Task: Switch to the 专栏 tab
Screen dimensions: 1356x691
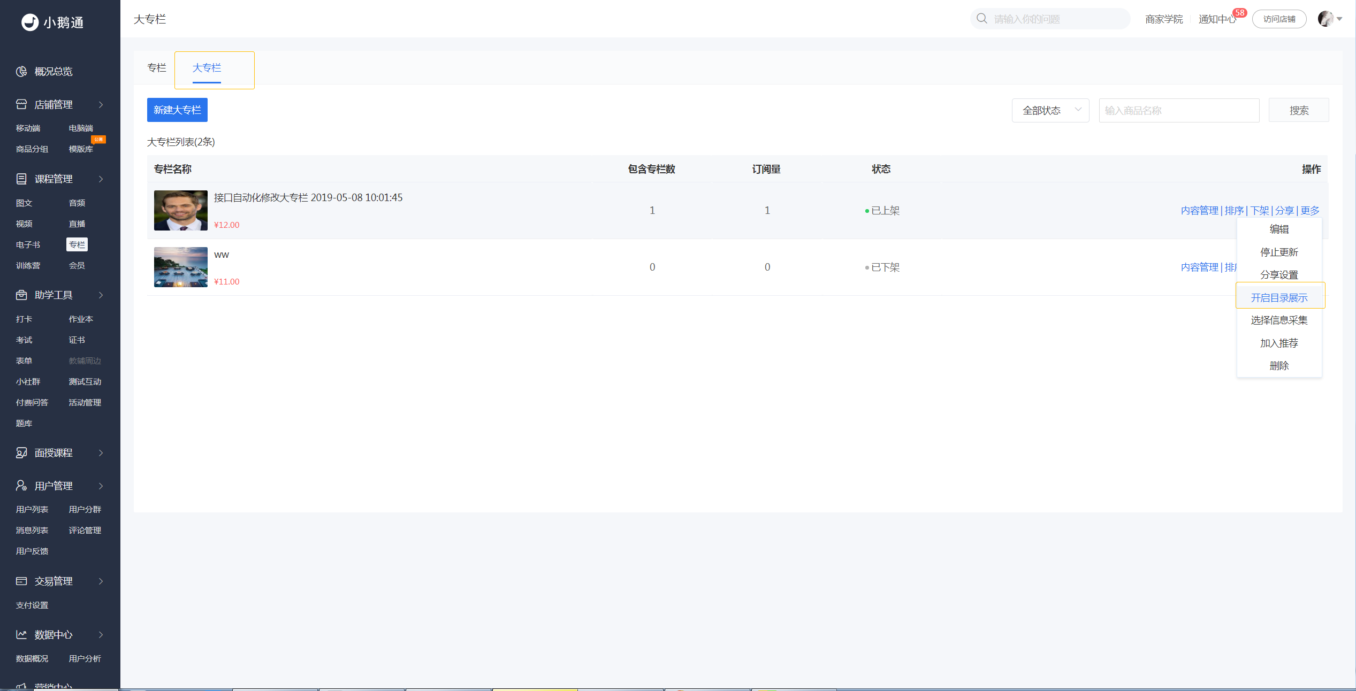Action: pos(157,68)
